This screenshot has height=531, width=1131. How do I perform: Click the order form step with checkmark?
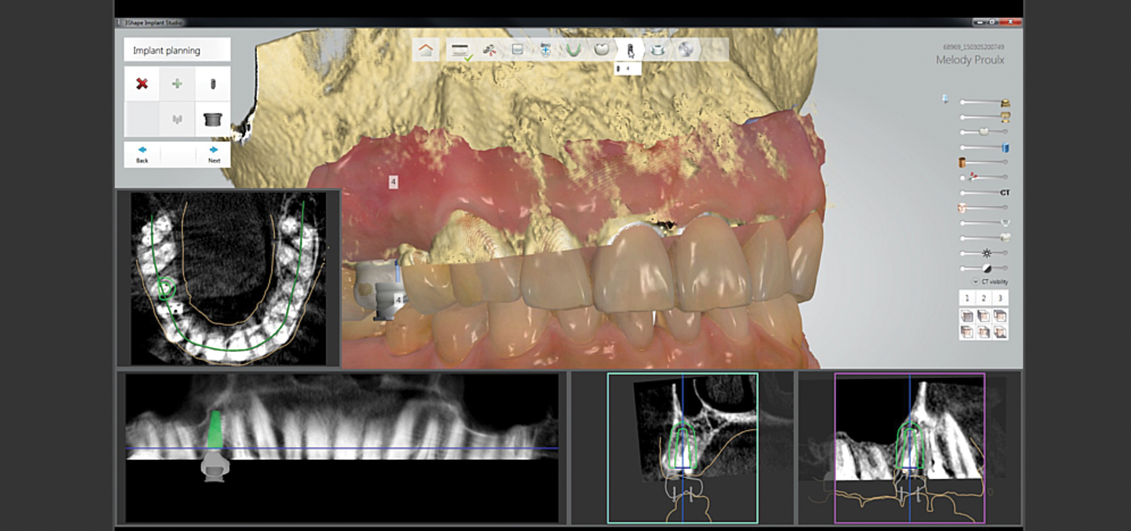coord(460,50)
